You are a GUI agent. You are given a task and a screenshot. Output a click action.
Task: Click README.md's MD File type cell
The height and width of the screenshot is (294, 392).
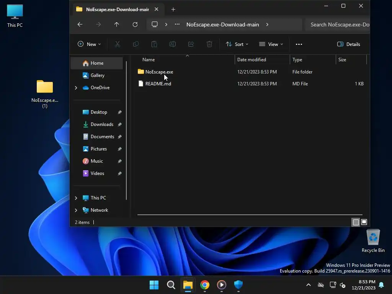pyautogui.click(x=300, y=84)
